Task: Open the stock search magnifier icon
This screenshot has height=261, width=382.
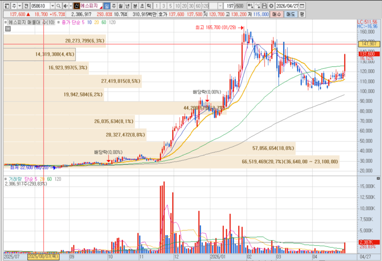Action: pos(59,6)
